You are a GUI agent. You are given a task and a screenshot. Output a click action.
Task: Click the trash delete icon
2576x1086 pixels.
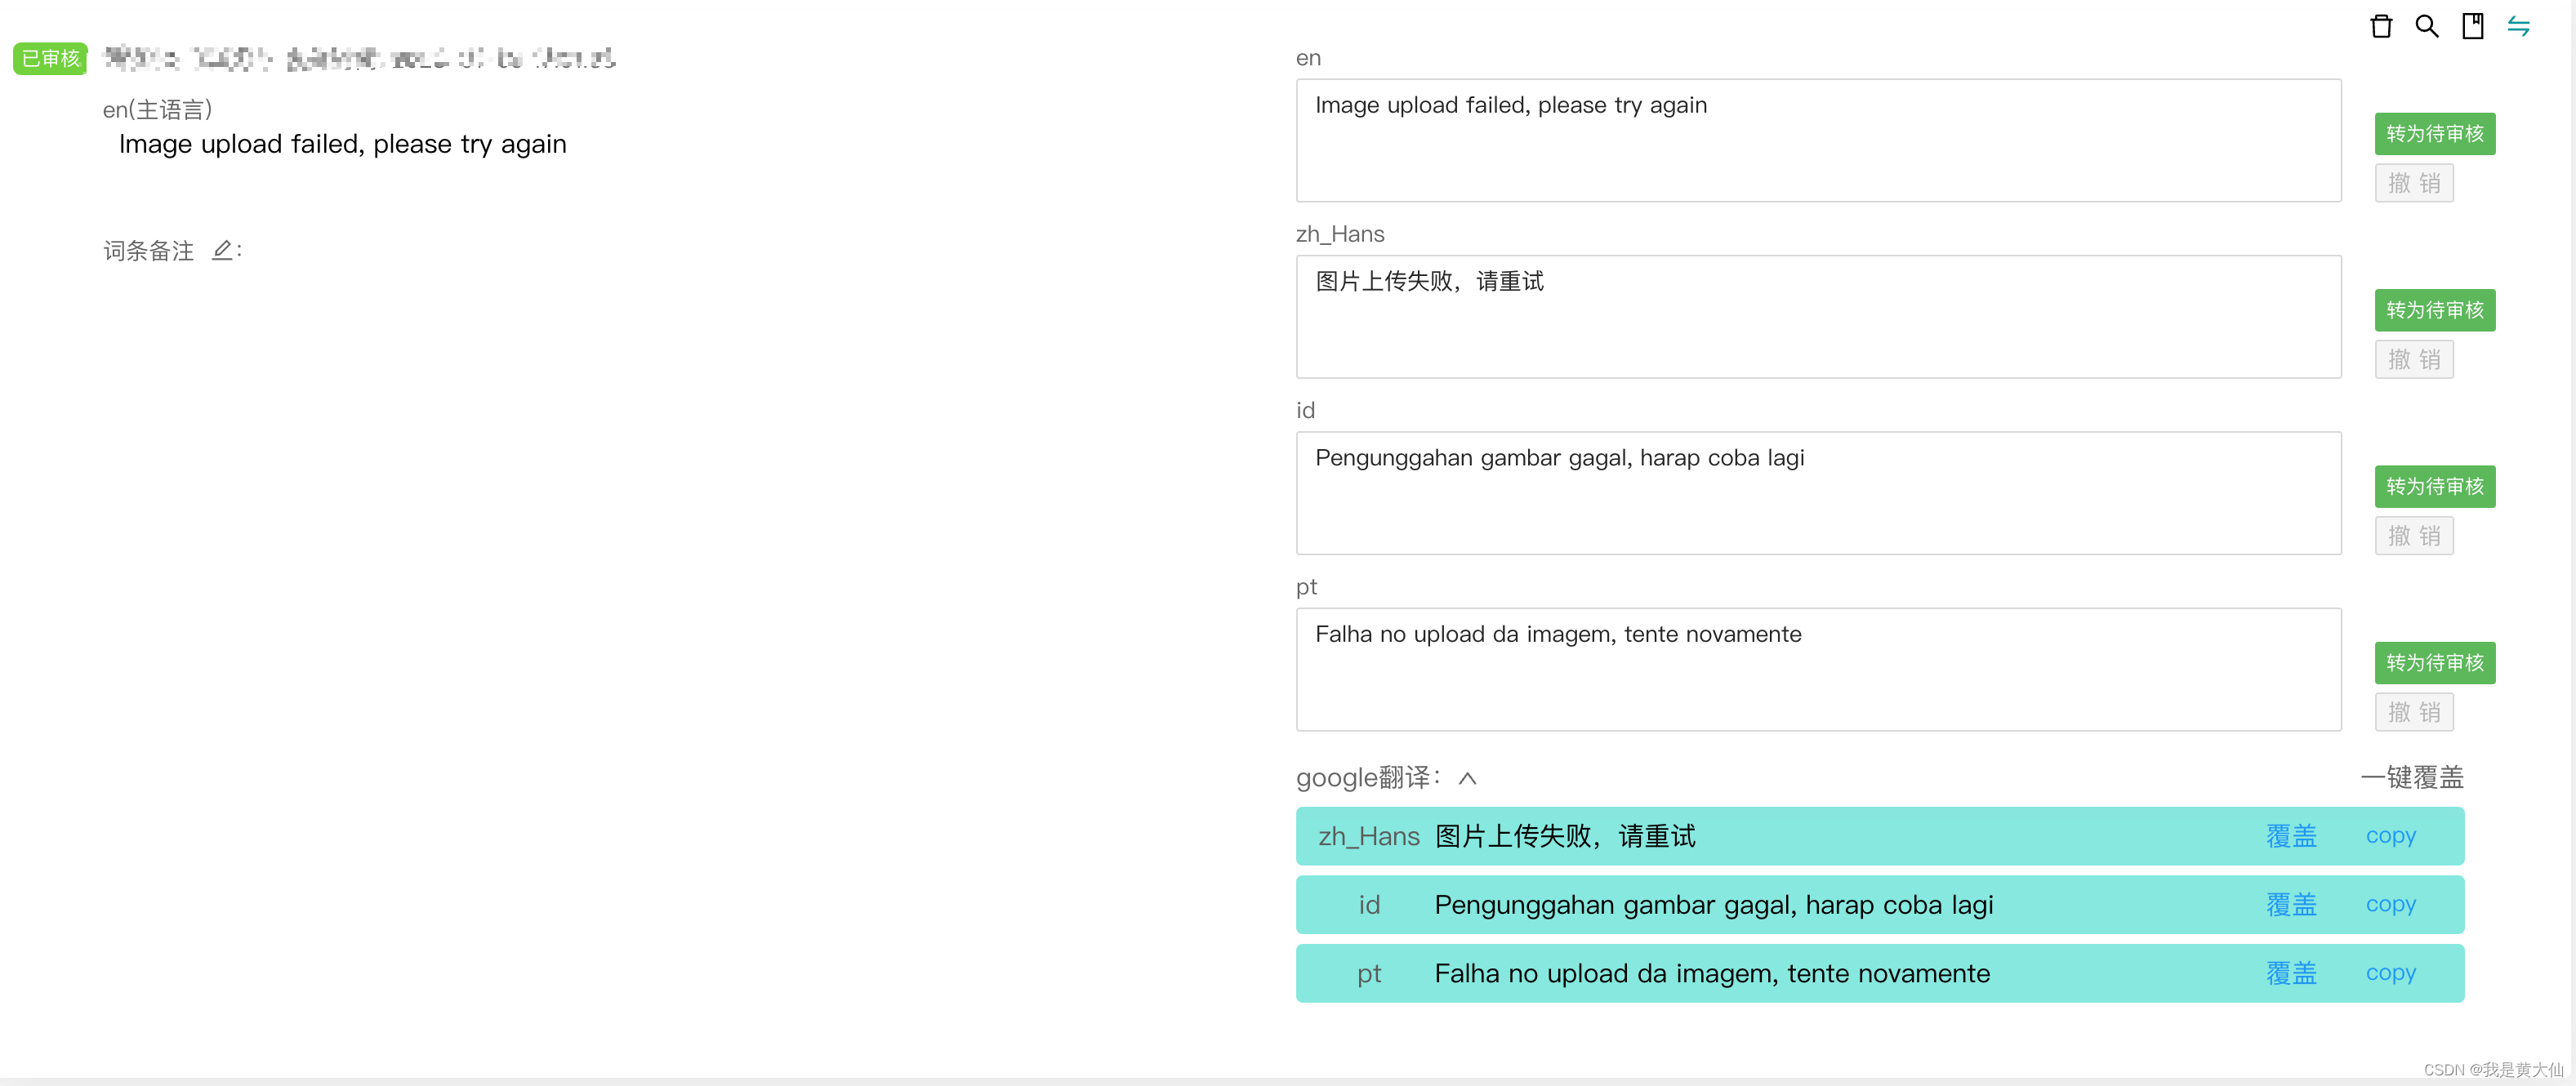(x=2381, y=26)
